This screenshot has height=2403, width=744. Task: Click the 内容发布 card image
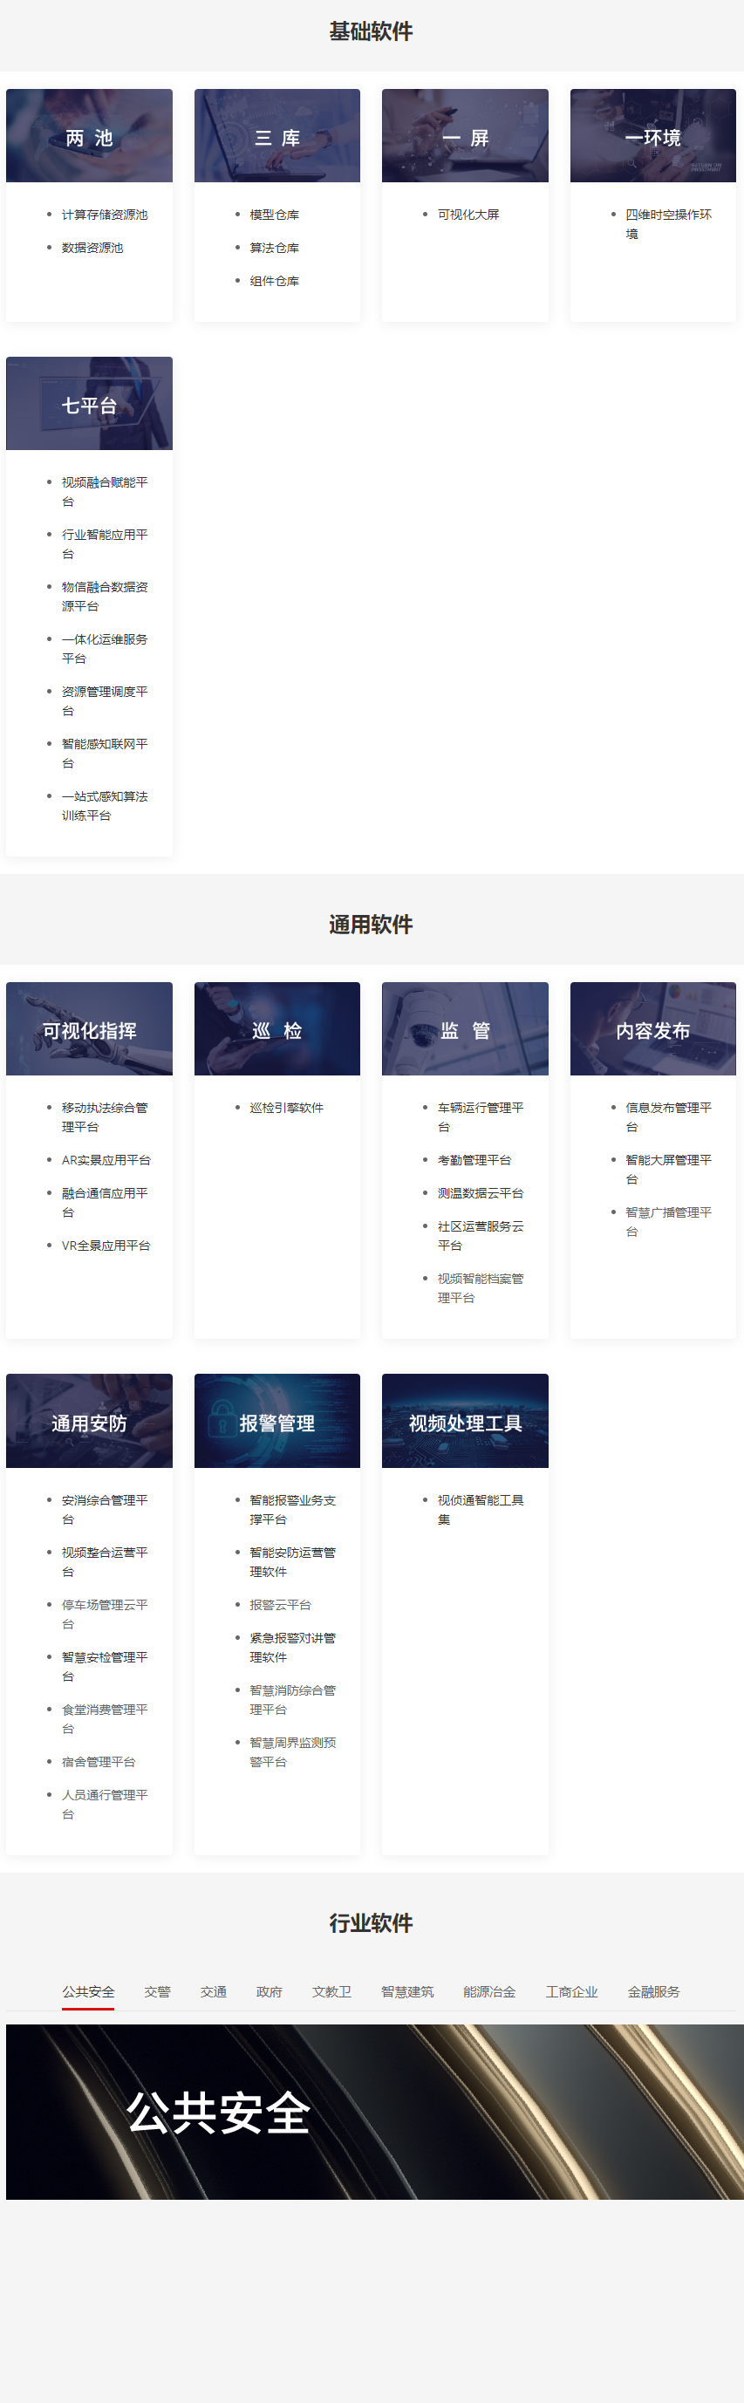[652, 1029]
